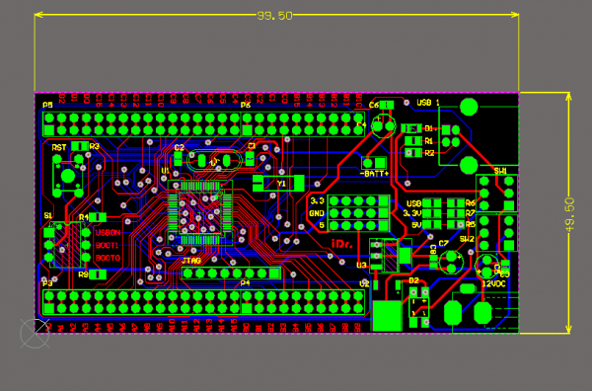Click the P6 header designator
Viewport: 592px width, 391px height.
pos(246,105)
